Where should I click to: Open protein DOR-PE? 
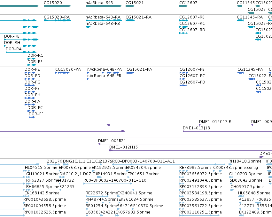(32, 69)
